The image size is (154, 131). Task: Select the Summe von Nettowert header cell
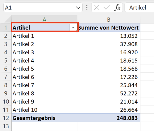click(x=109, y=27)
